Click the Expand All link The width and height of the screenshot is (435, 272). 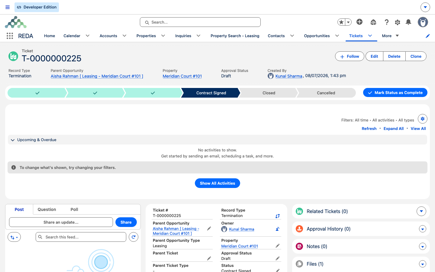point(394,128)
